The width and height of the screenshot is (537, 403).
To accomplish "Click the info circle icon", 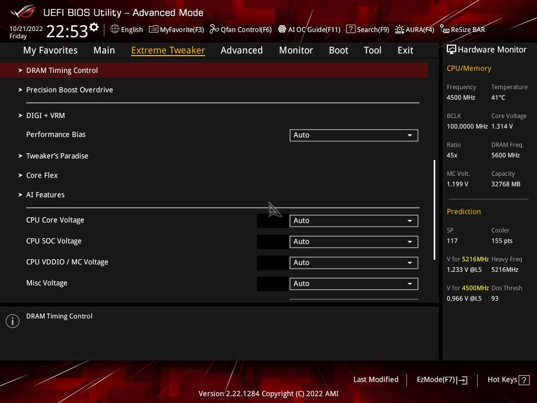I will [x=13, y=321].
